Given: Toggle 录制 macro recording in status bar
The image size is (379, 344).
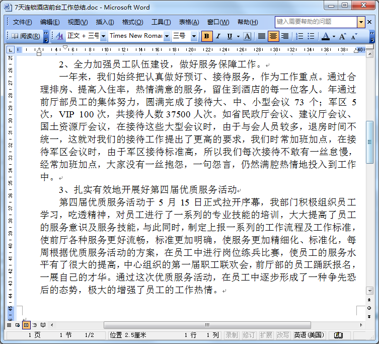Looking at the screenshot, I should click(x=232, y=335).
